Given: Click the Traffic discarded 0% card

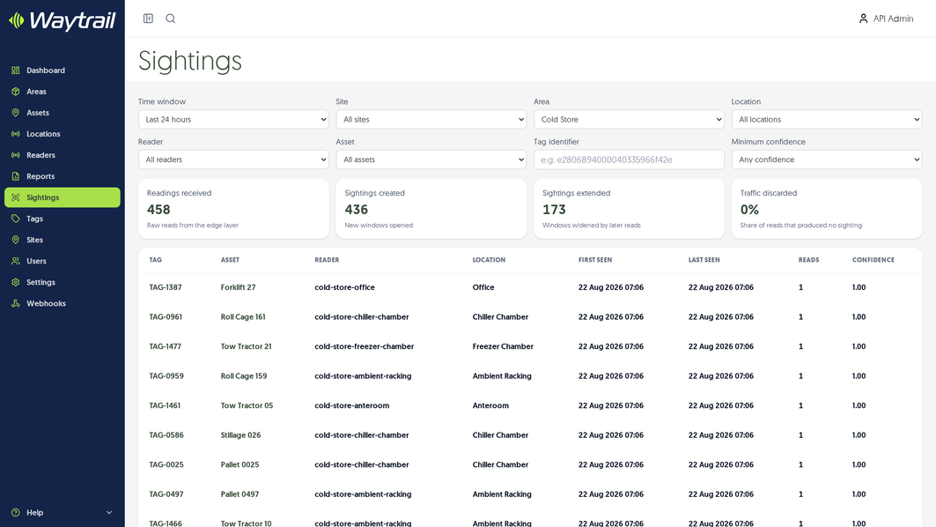Looking at the screenshot, I should tap(827, 209).
